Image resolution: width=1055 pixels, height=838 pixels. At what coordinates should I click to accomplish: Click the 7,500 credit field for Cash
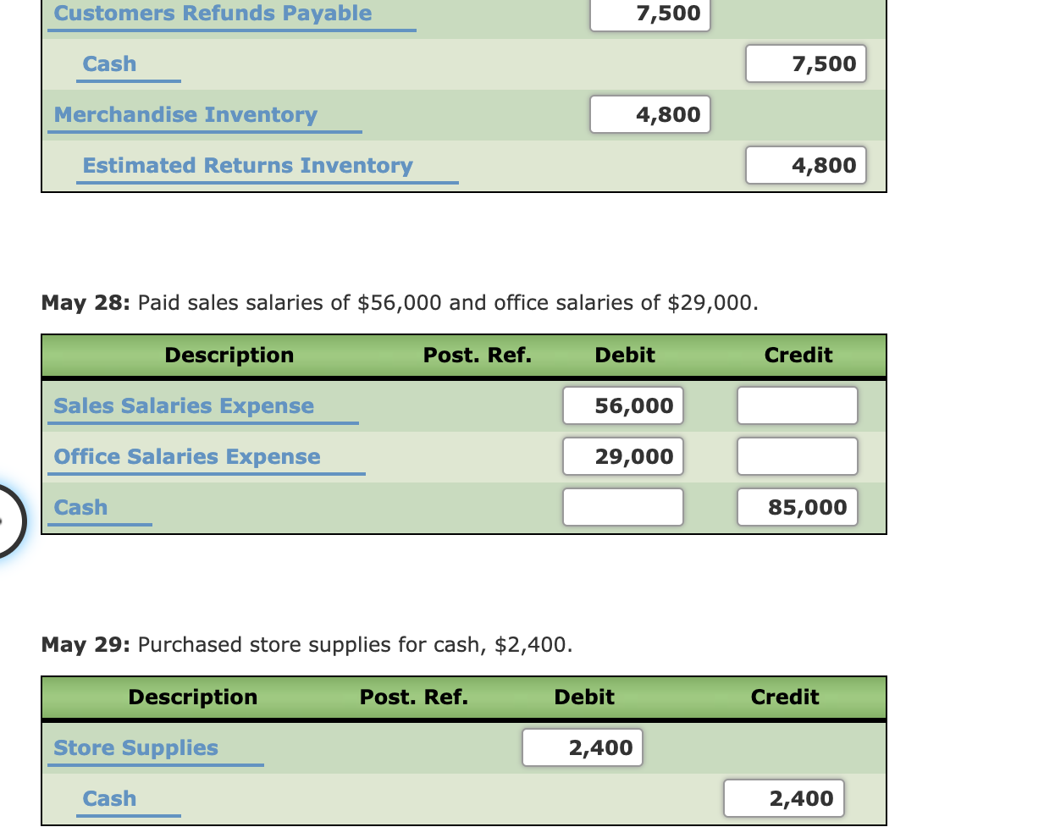805,63
